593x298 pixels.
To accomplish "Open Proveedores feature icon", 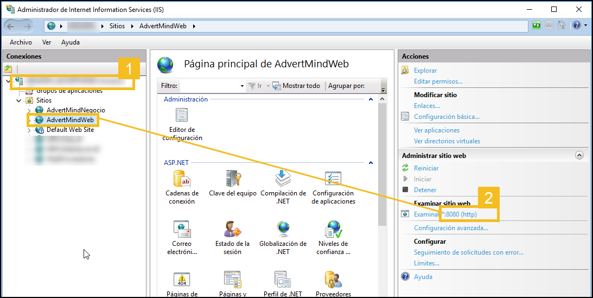I will [333, 280].
